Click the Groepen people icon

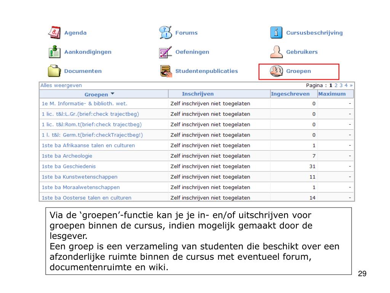(x=277, y=71)
